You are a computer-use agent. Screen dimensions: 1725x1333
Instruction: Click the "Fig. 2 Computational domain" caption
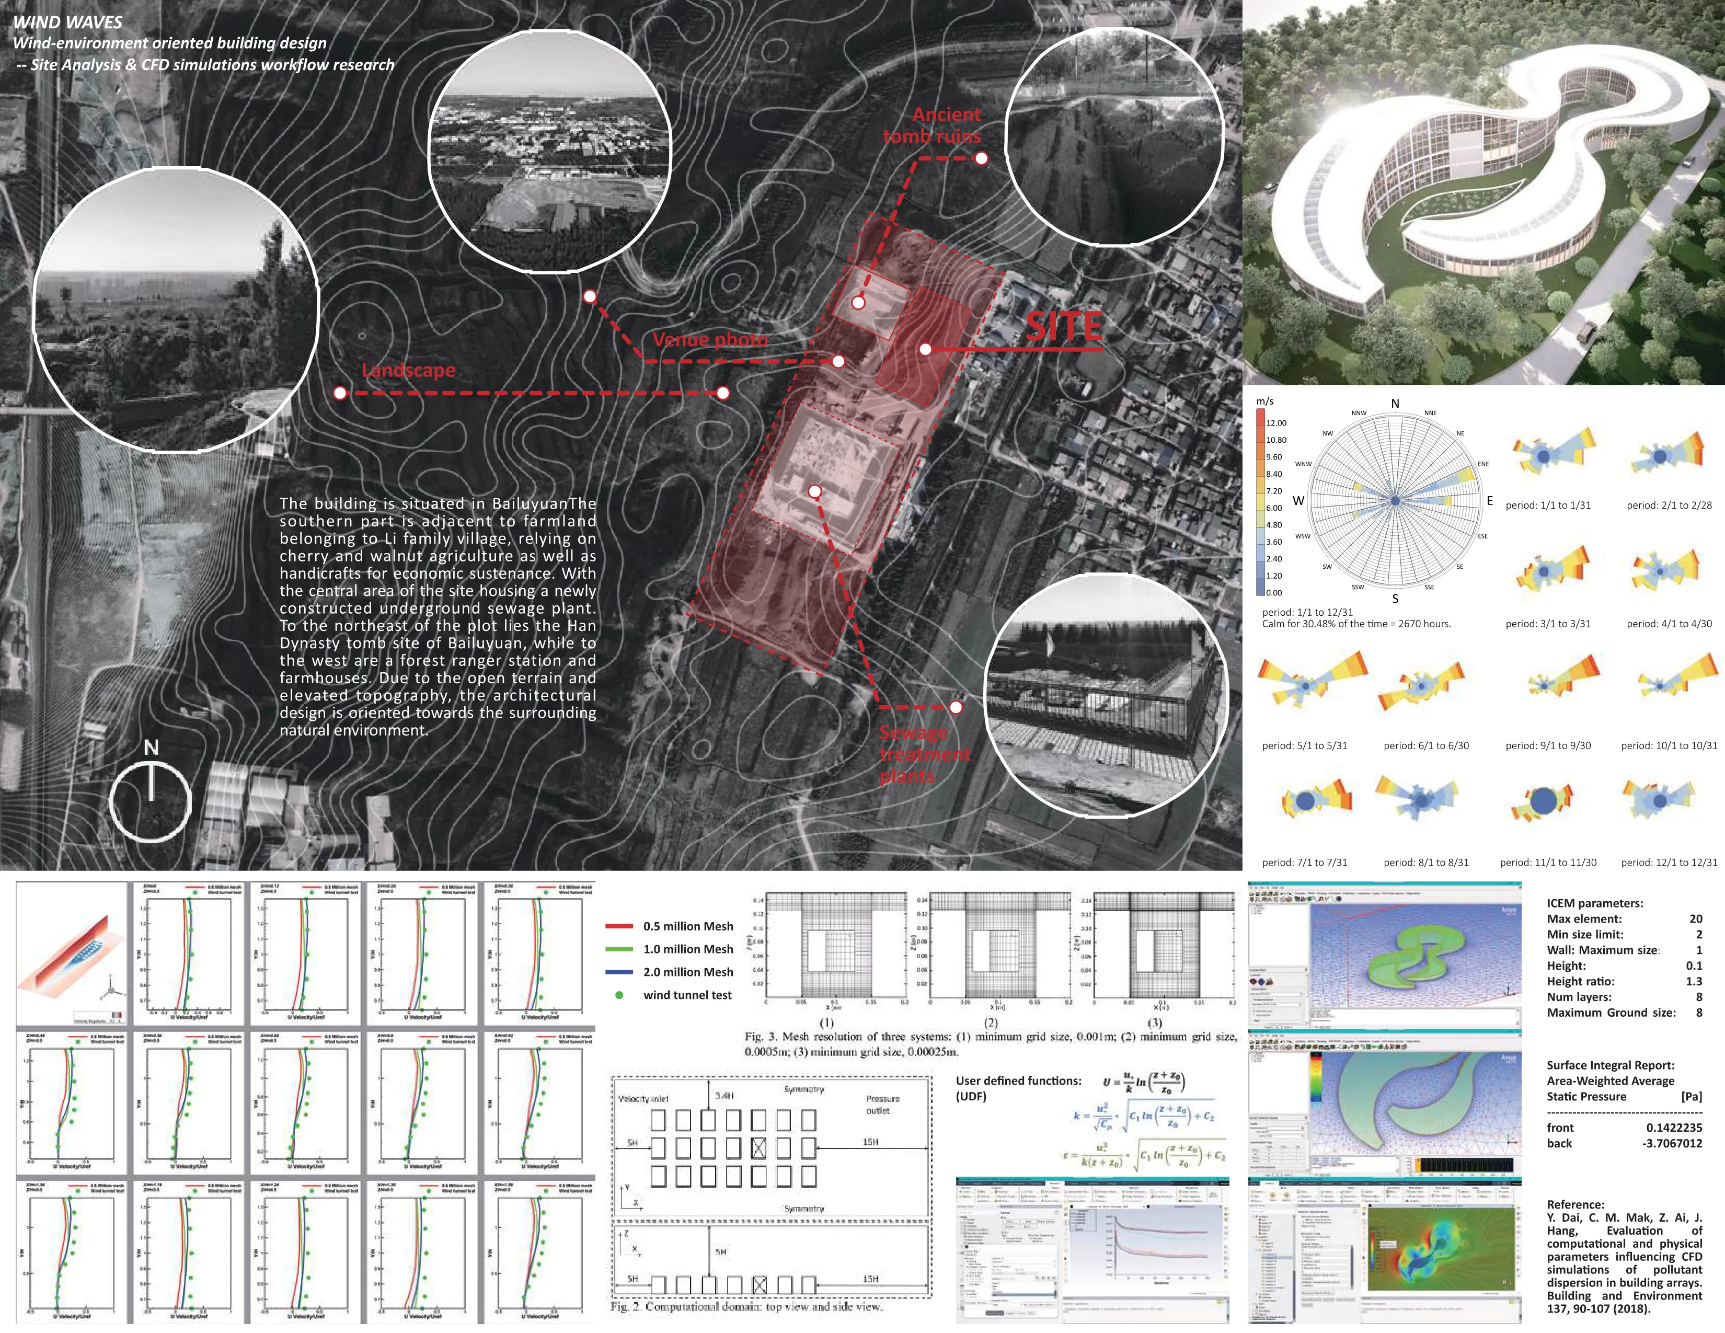coord(745,1307)
